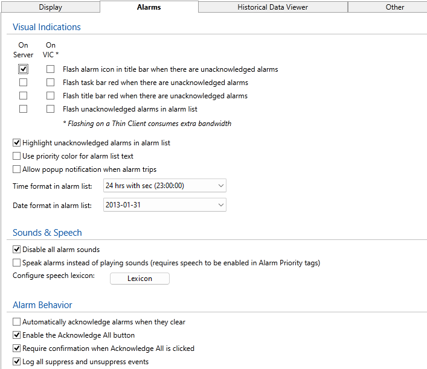Enable Automatically acknowledge alarms when they clear
This screenshot has width=427, height=369.
(x=17, y=322)
